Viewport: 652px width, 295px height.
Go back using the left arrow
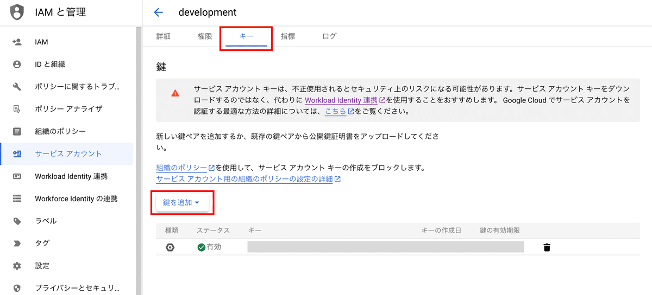pyautogui.click(x=158, y=12)
